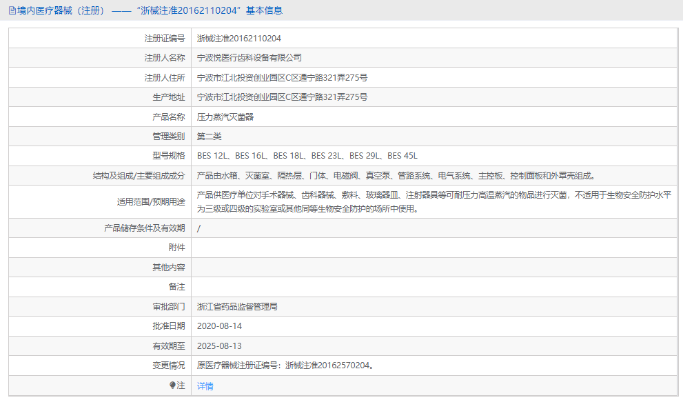Image resolution: width=683 pixels, height=400 pixels.
Task: Click the page title 境内医疗器械（注册）基本信息
Action: pos(150,10)
